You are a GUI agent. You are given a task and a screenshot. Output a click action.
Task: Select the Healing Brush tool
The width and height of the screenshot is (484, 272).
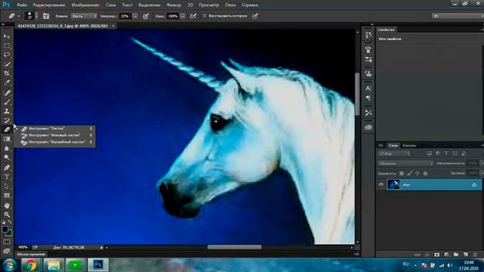pos(7,92)
